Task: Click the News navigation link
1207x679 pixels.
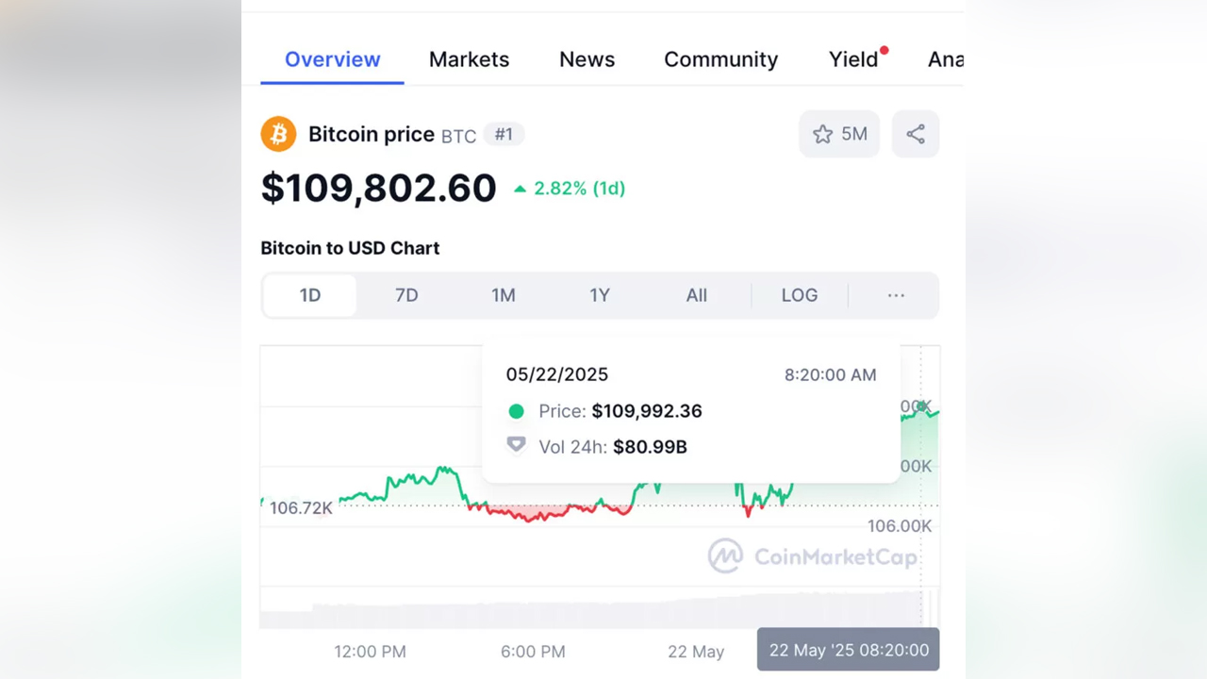Action: 587,58
